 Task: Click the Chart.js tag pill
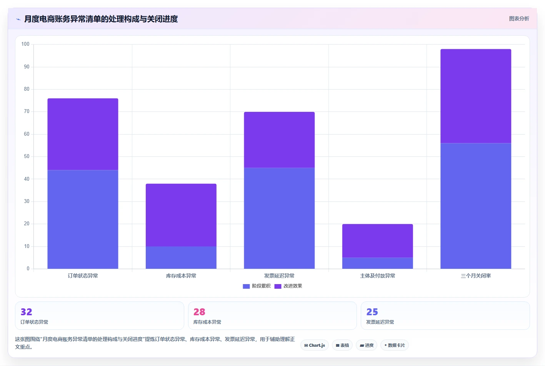pos(315,345)
